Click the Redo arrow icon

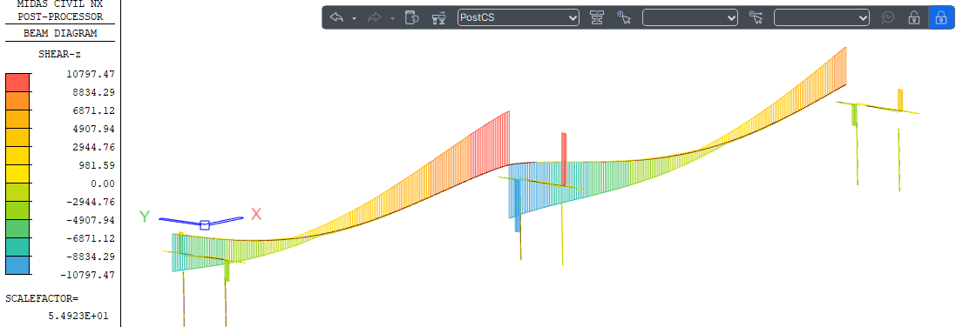click(x=375, y=17)
